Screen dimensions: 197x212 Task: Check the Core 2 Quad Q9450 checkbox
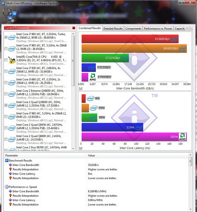(6, 128)
